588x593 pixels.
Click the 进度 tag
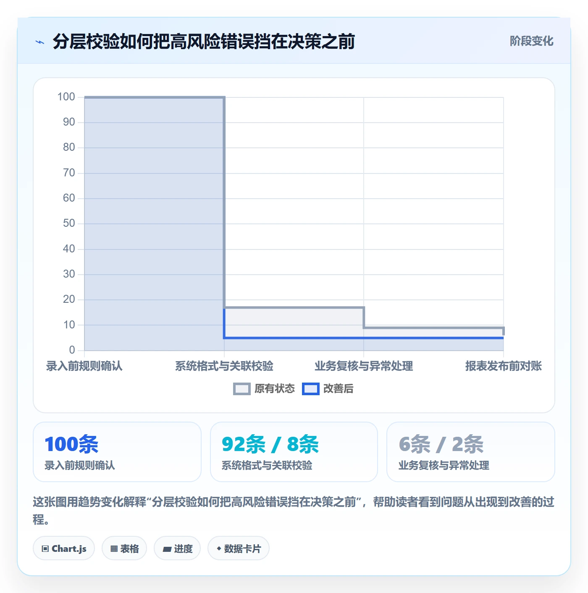[177, 548]
